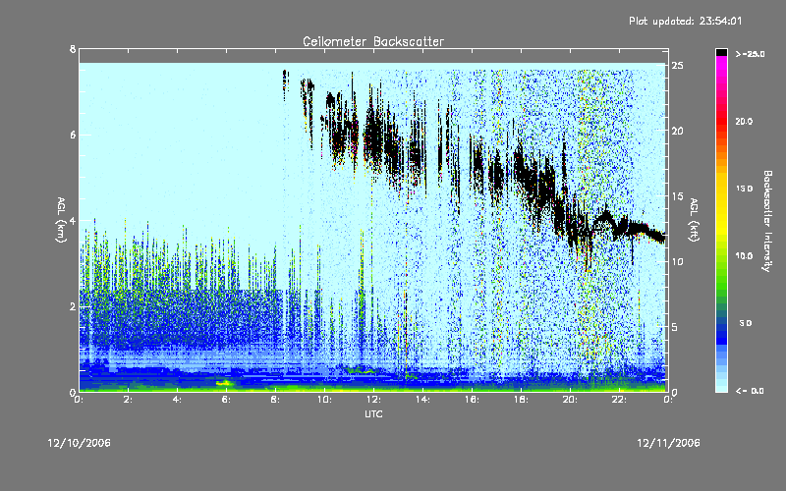Click the left 'AGL (km)' axis label

[x=61, y=220]
